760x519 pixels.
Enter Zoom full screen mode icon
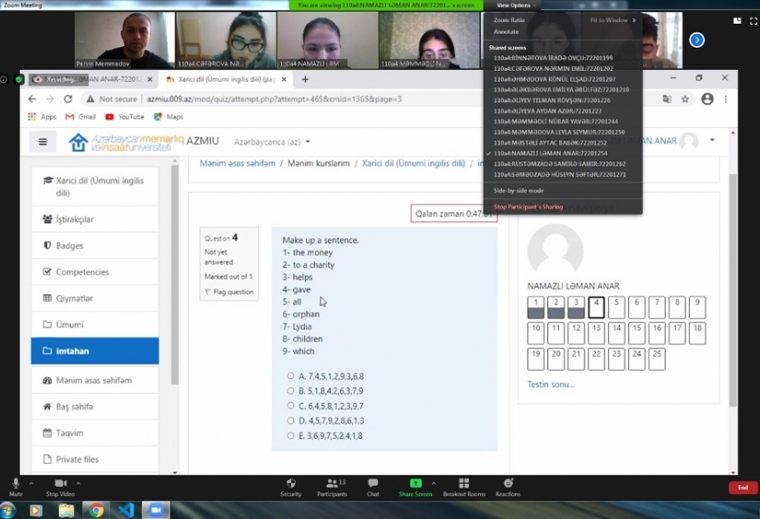click(753, 21)
